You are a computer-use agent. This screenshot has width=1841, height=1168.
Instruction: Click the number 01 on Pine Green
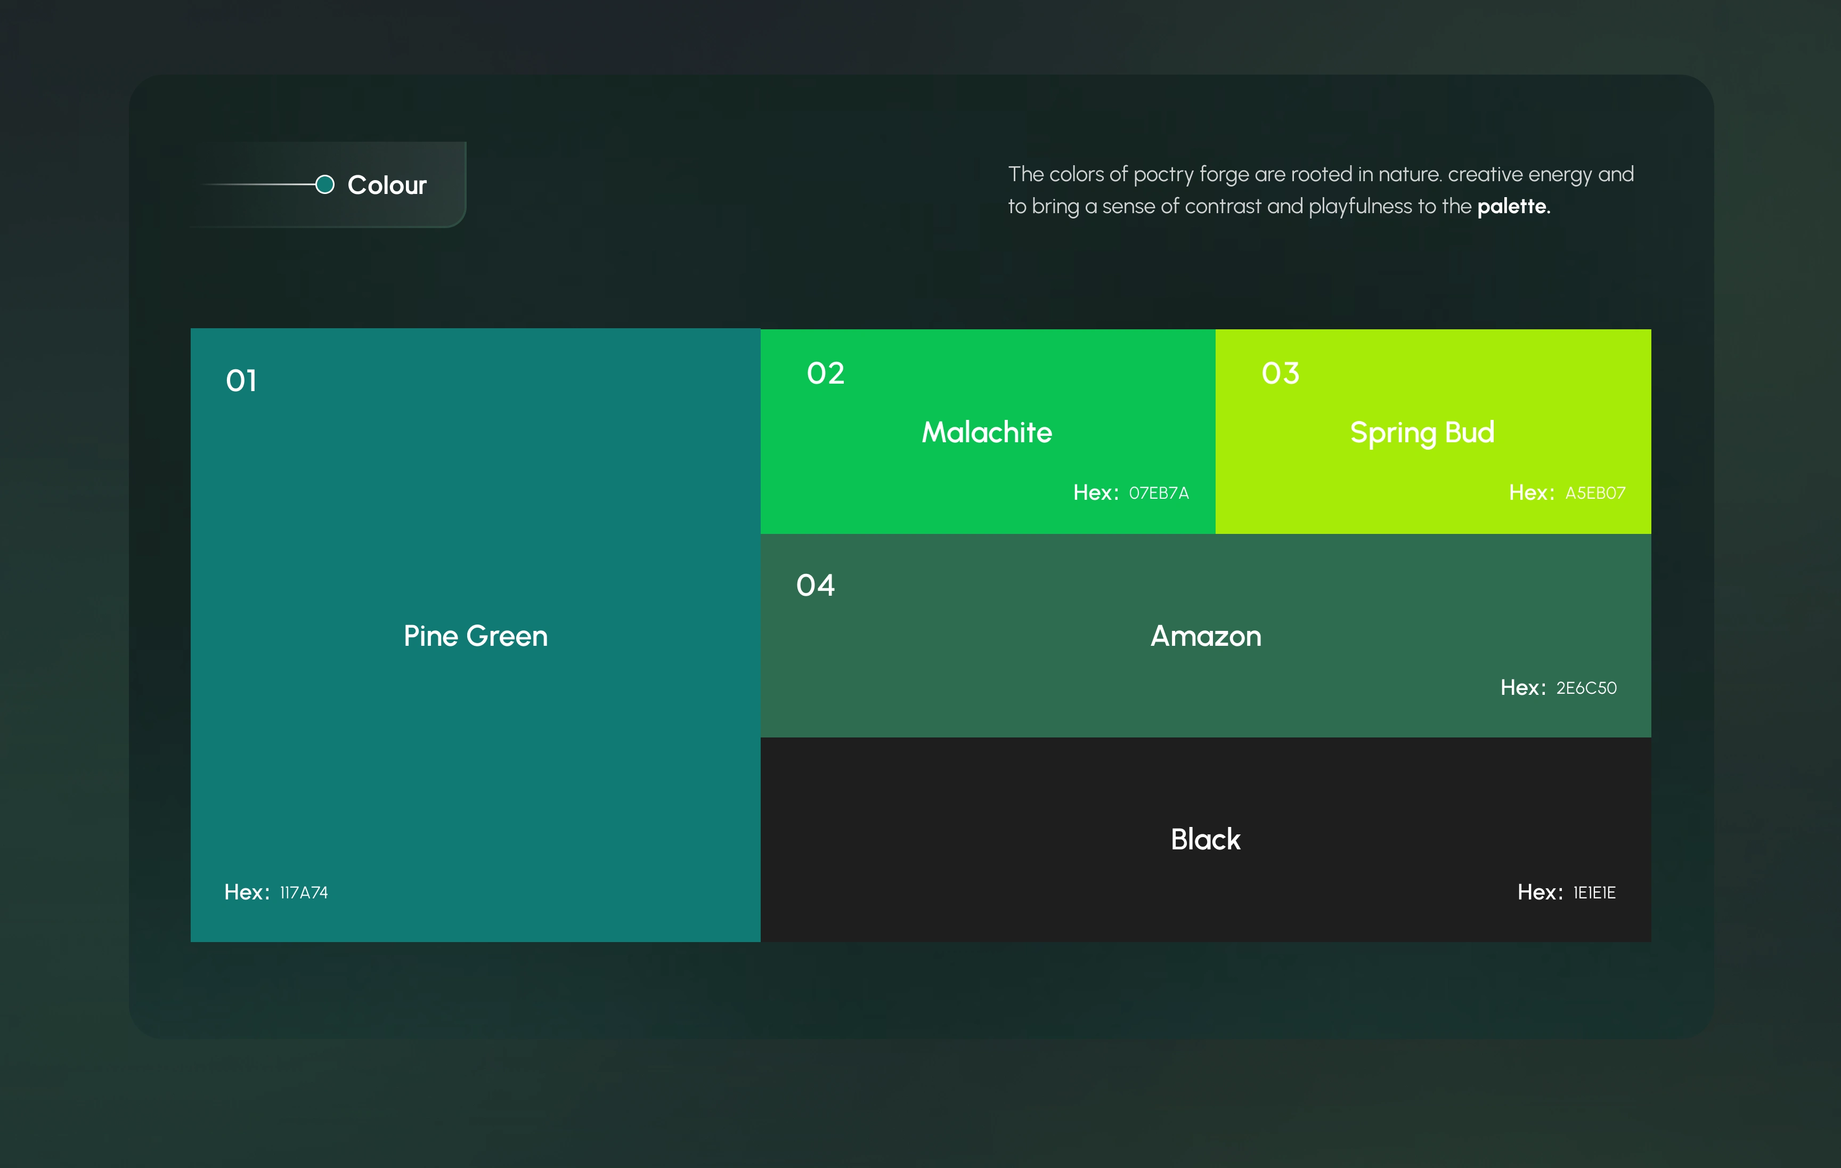coord(242,381)
